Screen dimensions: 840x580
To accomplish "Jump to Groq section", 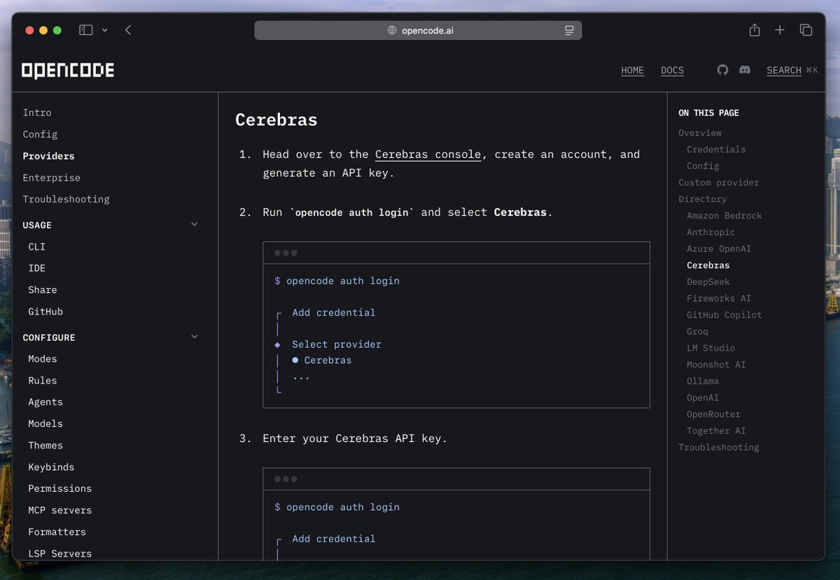I will [697, 332].
